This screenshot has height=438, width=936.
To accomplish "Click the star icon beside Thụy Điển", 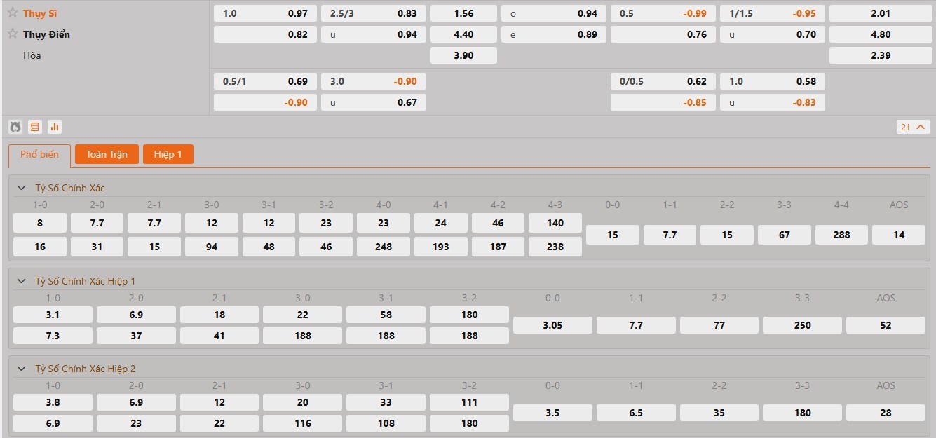I will (13, 34).
